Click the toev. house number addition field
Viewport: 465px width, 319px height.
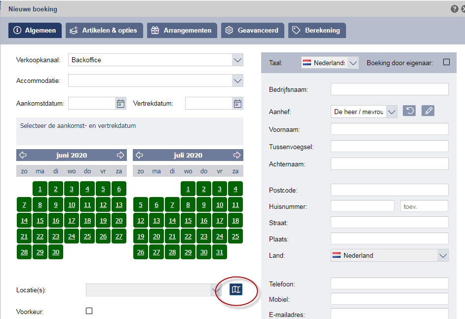coord(424,206)
